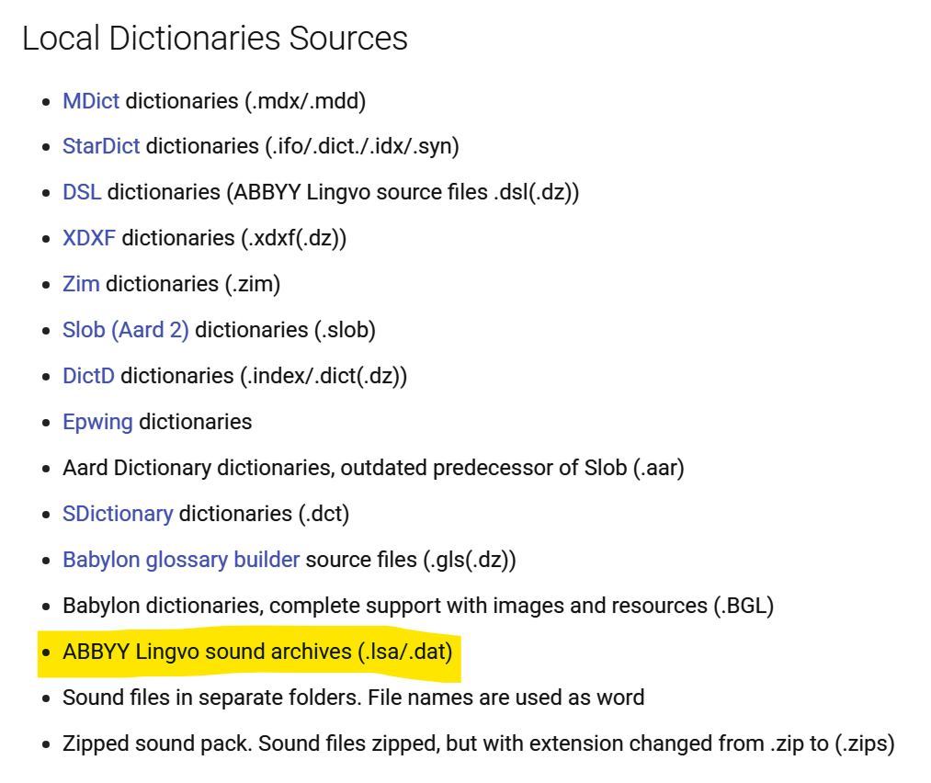Click highlighted ABBYY Lingvo sound archives text

pos(257,652)
